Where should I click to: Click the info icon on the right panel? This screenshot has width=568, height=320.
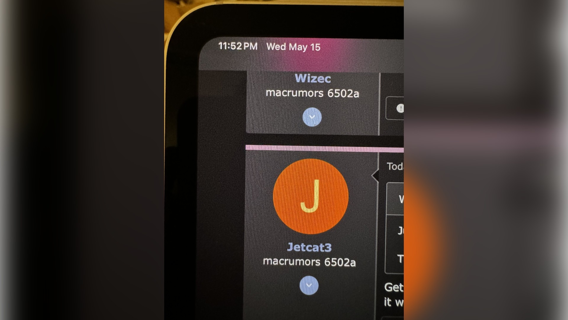(x=400, y=108)
